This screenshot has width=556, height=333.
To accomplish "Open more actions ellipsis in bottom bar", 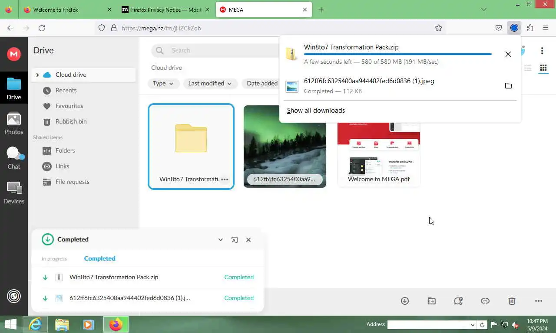I will (539, 301).
